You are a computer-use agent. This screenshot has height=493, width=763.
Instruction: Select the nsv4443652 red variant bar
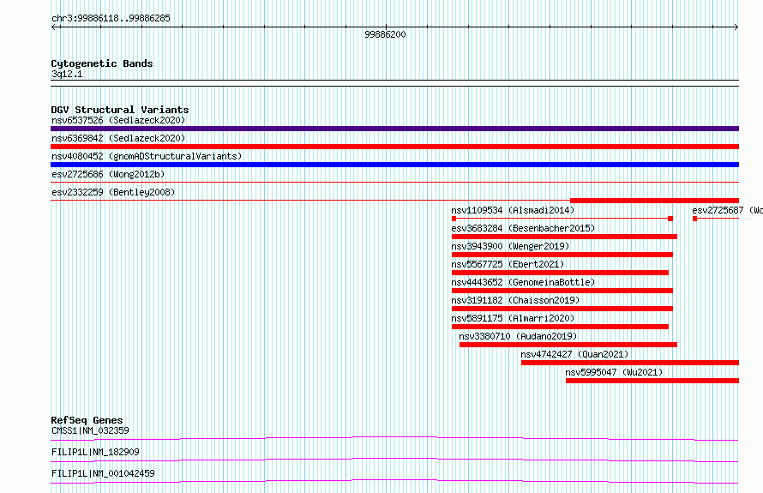[x=562, y=291]
